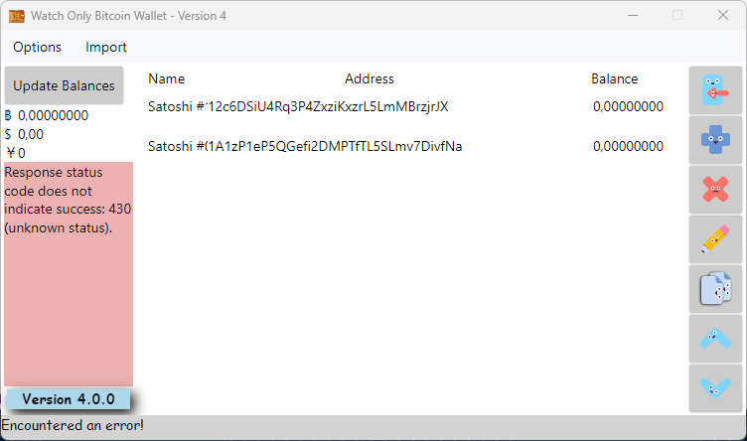
Task: Click the Address column header
Action: 370,79
